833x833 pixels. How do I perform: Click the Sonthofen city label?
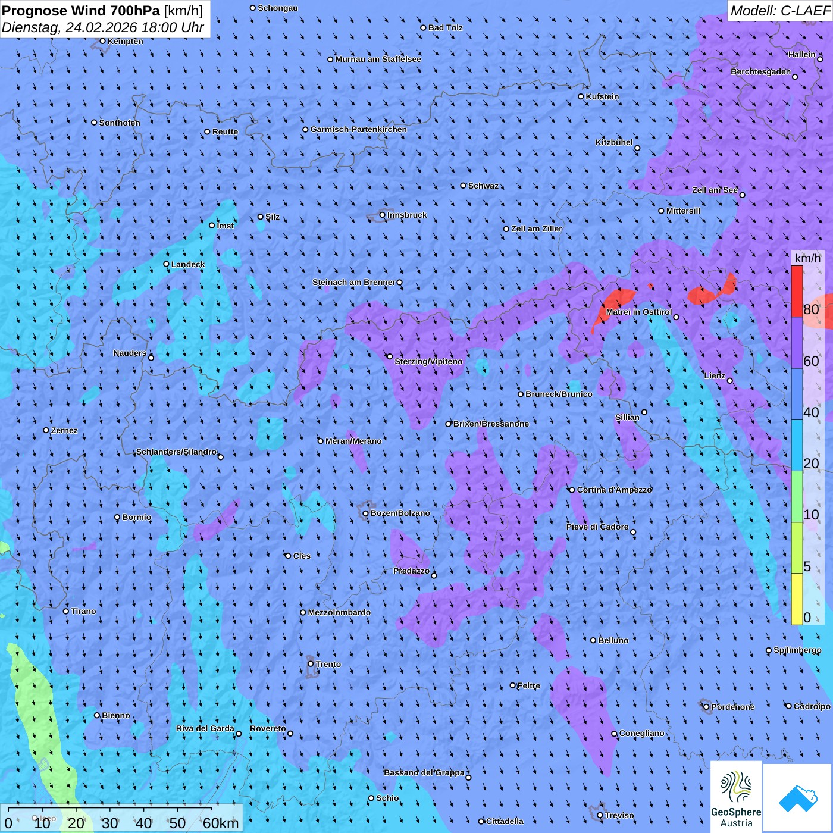pos(120,123)
